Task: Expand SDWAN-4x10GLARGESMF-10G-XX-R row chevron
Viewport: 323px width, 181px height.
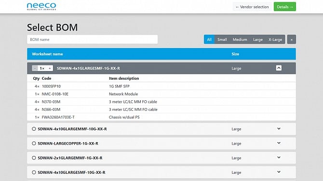Action: click(279, 172)
